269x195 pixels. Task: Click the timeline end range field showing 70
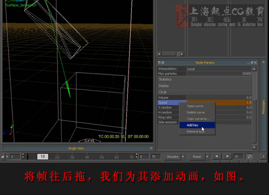(x=155, y=157)
